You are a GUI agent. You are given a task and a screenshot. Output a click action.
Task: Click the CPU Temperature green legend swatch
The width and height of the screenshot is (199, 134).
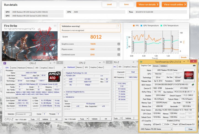point(161,26)
